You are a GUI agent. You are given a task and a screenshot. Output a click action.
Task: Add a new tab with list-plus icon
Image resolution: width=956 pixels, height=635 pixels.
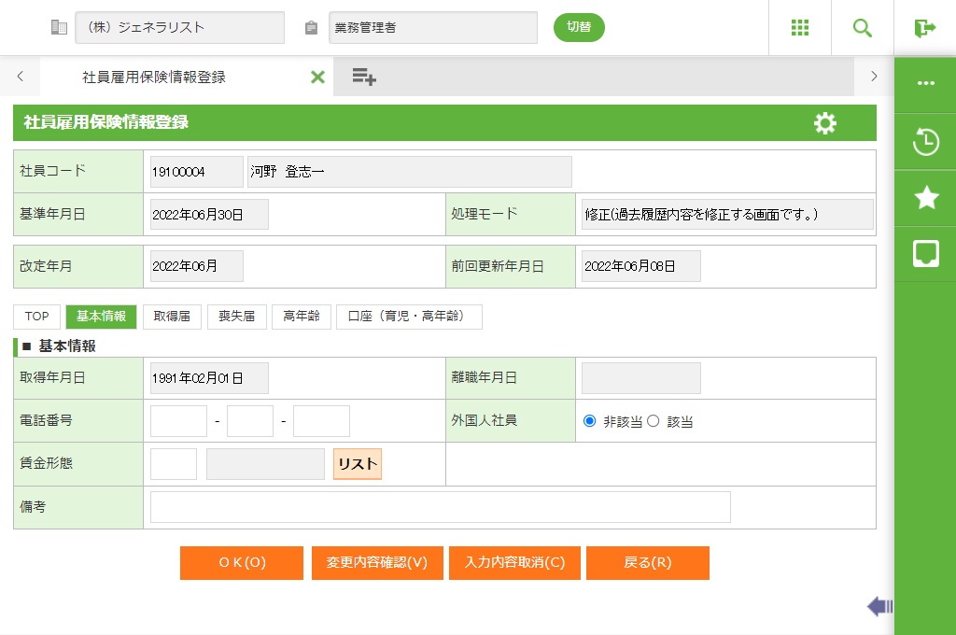click(364, 78)
